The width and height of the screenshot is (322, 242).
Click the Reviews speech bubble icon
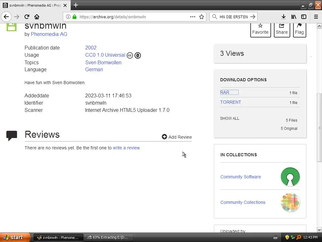tap(12, 135)
